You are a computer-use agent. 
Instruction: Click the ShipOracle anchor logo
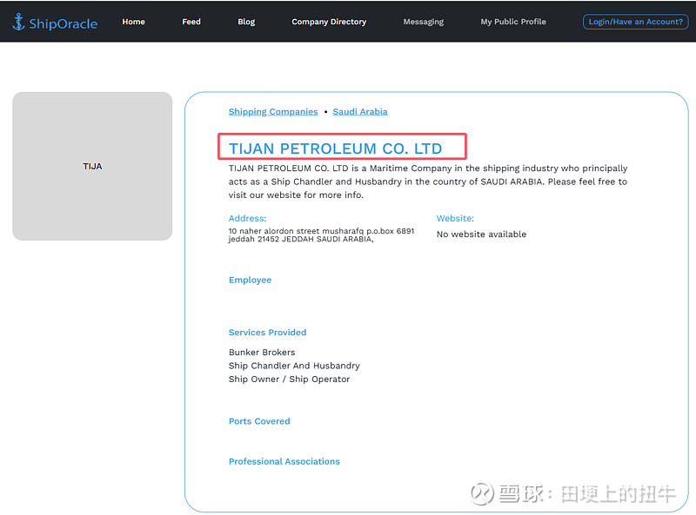coord(55,23)
